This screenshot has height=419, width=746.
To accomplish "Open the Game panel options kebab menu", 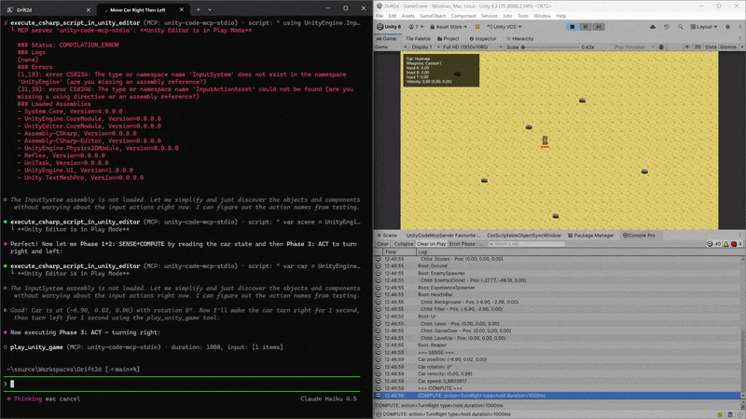I will [x=739, y=38].
